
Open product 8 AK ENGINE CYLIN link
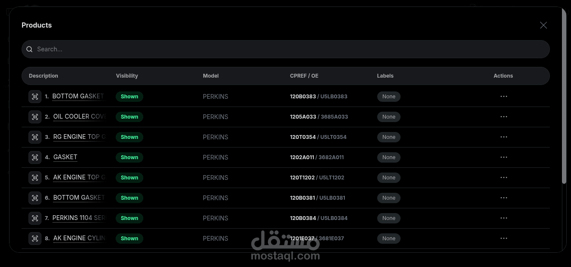[80, 238]
